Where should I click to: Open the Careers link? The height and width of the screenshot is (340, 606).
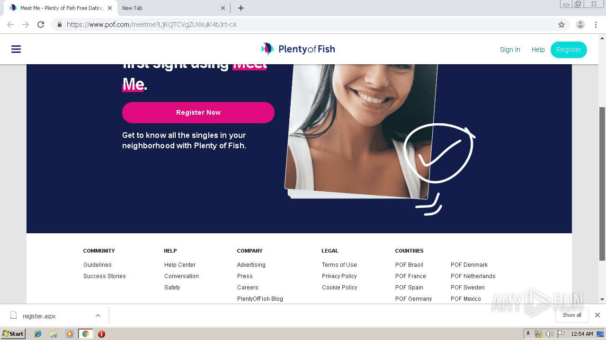pyautogui.click(x=248, y=288)
